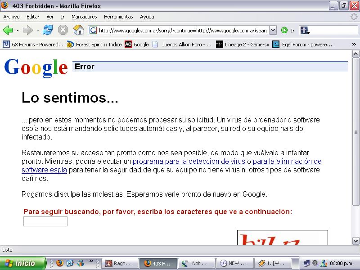Open the Ayuda menu
Viewport: 360px width, 270px height.
tap(147, 17)
